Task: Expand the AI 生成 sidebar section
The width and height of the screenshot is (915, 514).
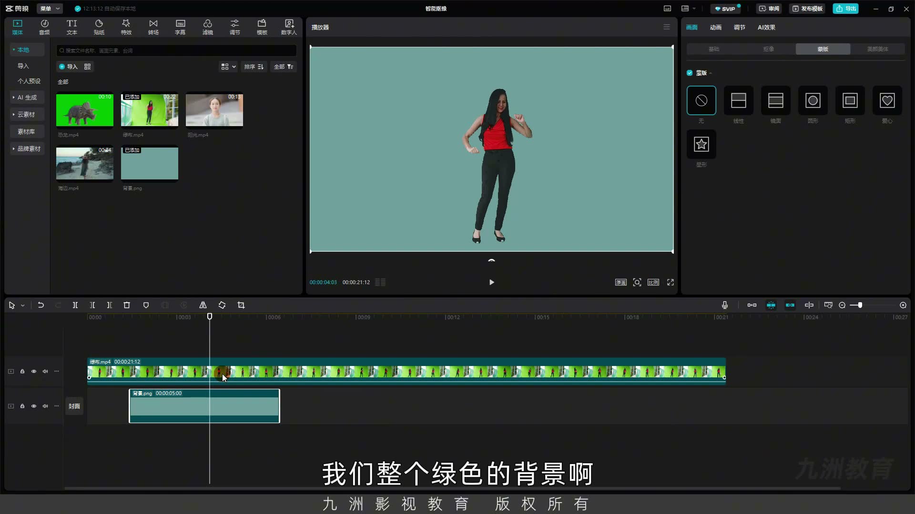Action: tap(27, 97)
